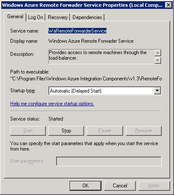Click the Description label
Screen dimensions: 174x195
click(x=22, y=54)
